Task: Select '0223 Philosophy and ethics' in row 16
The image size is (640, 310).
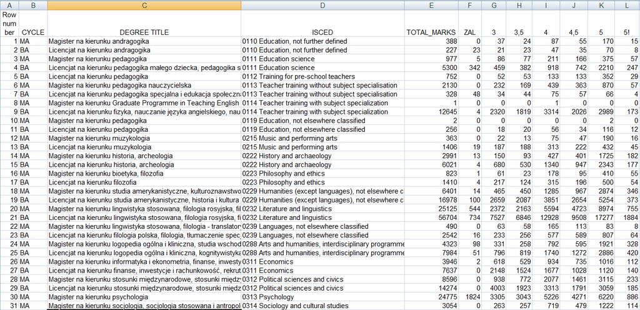Action: click(x=323, y=173)
